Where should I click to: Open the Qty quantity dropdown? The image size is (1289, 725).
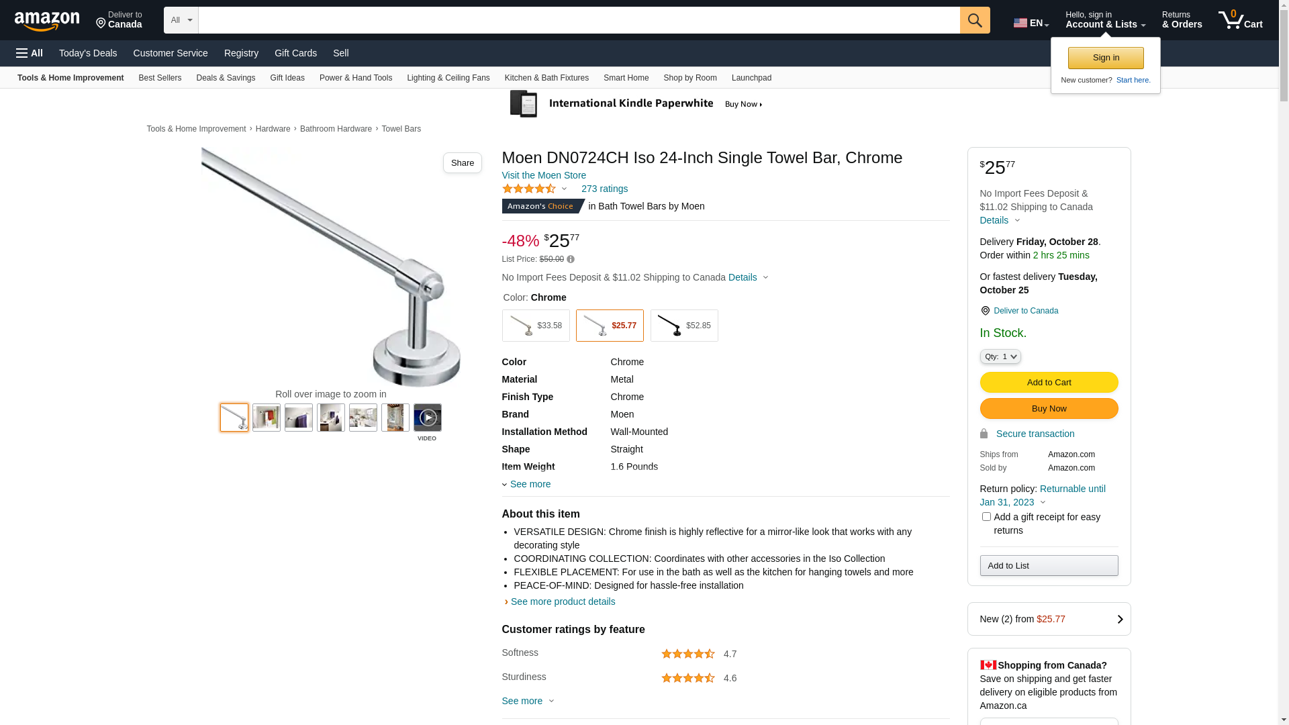(x=1000, y=356)
